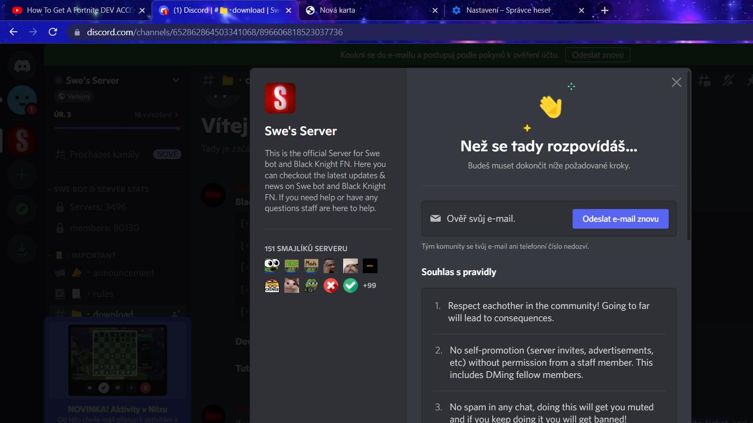Switch to the Fortnite YouTube tab
753x423 pixels.
point(78,10)
